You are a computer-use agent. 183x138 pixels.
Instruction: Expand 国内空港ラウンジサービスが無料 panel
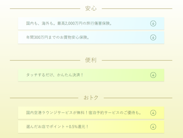coord(91,113)
